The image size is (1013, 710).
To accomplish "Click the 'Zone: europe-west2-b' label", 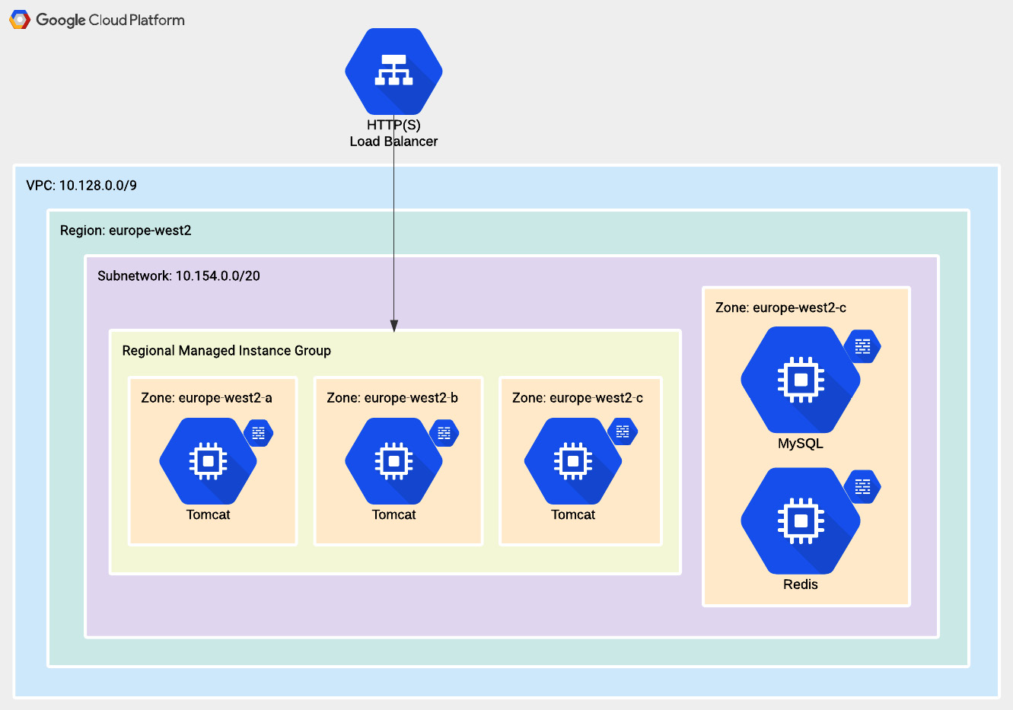I will click(392, 398).
